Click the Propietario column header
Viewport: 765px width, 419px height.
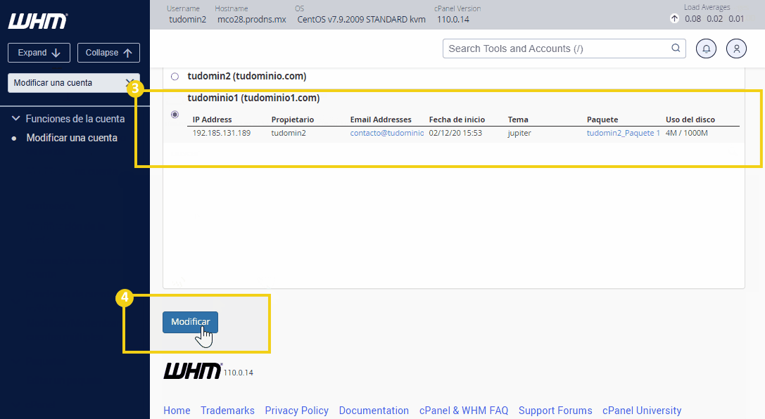293,120
